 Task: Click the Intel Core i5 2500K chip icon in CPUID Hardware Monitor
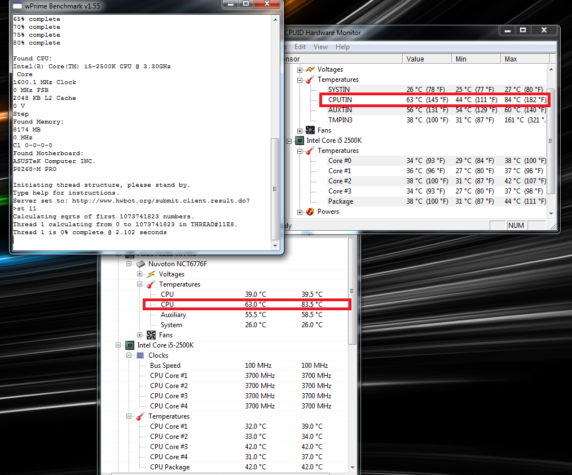pos(299,140)
